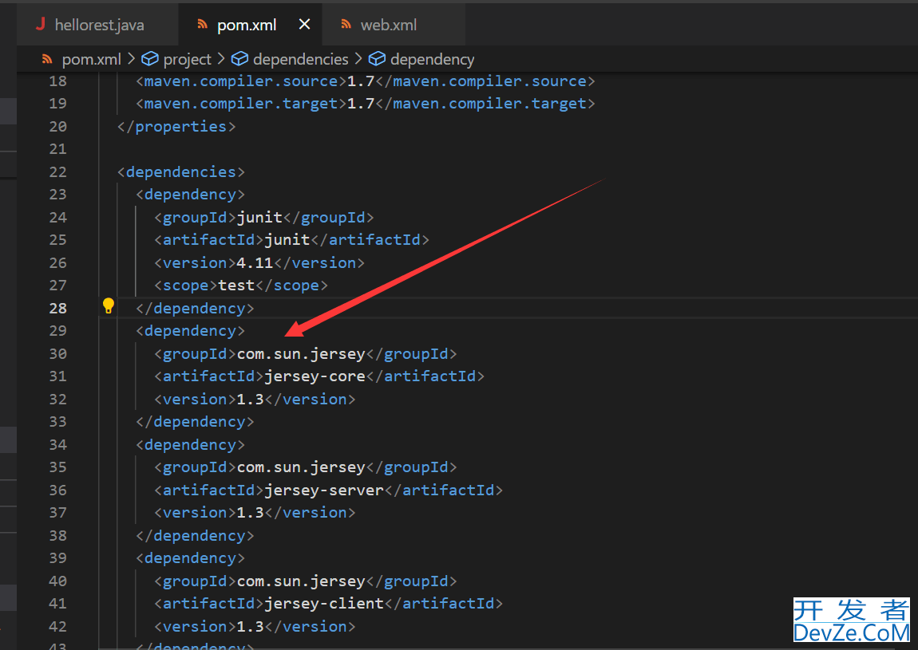Click junit groupId text on line 24
Image resolution: width=918 pixels, height=650 pixels.
coord(260,218)
